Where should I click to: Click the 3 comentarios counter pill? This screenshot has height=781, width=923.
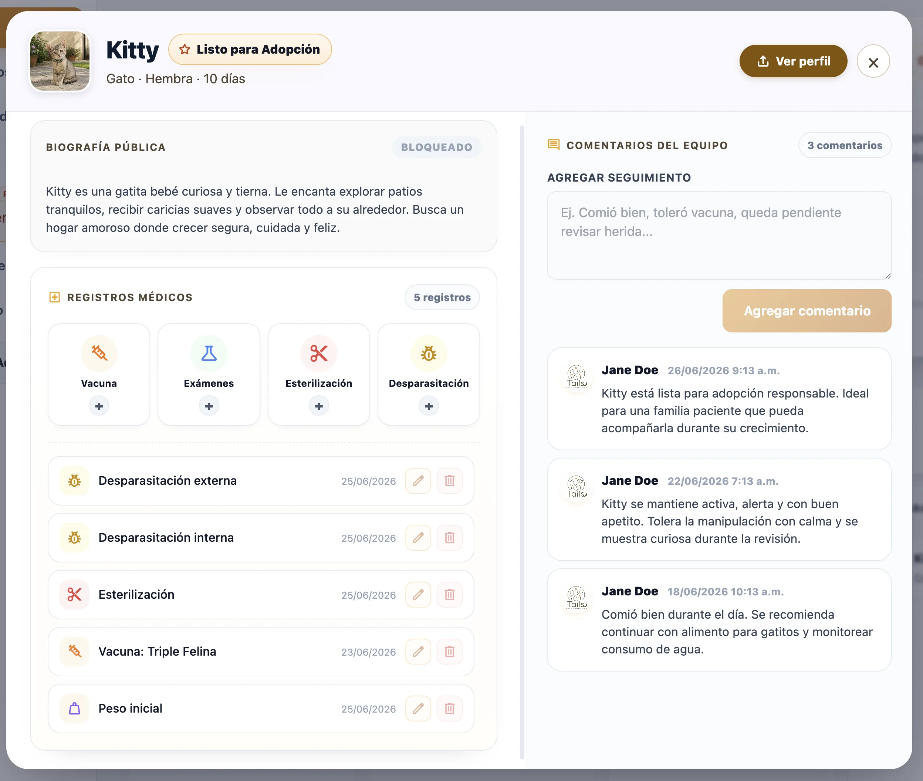(x=845, y=145)
